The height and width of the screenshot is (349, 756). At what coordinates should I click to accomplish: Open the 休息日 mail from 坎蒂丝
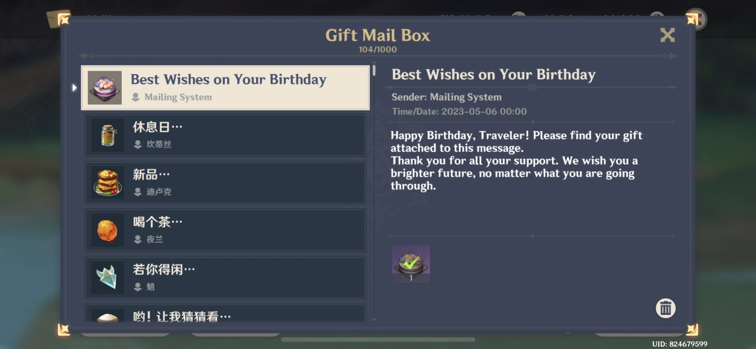225,135
